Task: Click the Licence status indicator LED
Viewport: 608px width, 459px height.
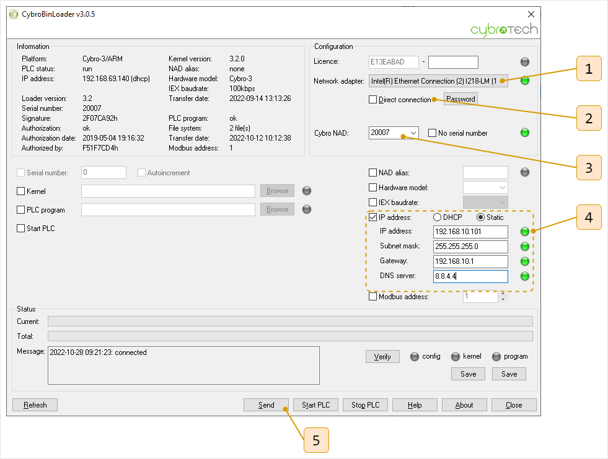Action: [x=524, y=62]
